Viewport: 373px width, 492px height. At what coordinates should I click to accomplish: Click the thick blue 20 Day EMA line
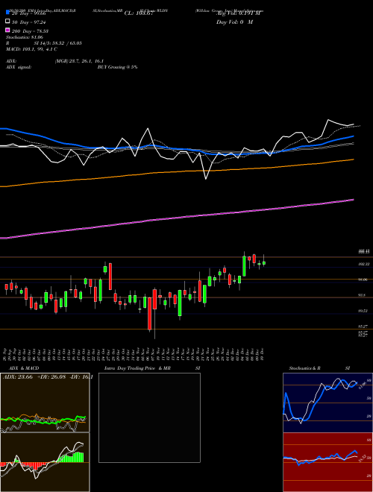(x=176, y=149)
